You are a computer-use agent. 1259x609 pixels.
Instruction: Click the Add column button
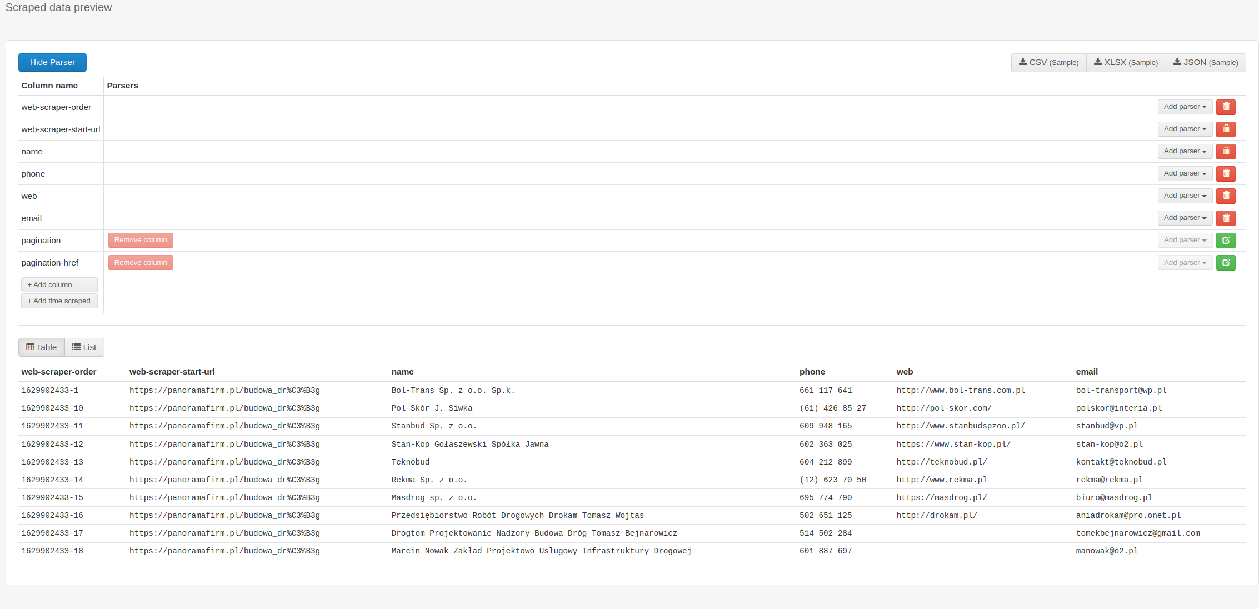coord(59,284)
